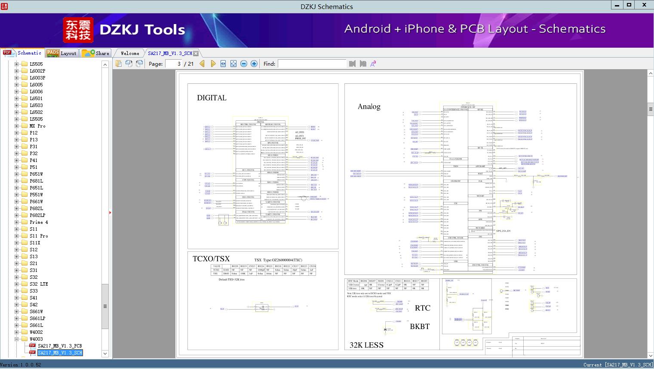Go to the previous page arrow
654x369 pixels.
(202, 64)
